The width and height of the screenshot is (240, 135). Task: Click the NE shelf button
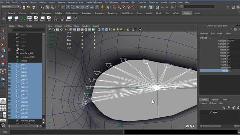(10, 18)
